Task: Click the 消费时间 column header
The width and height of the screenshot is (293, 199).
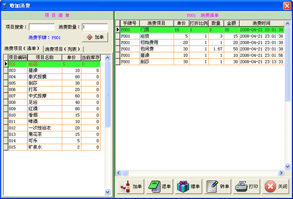Action: coord(262,23)
